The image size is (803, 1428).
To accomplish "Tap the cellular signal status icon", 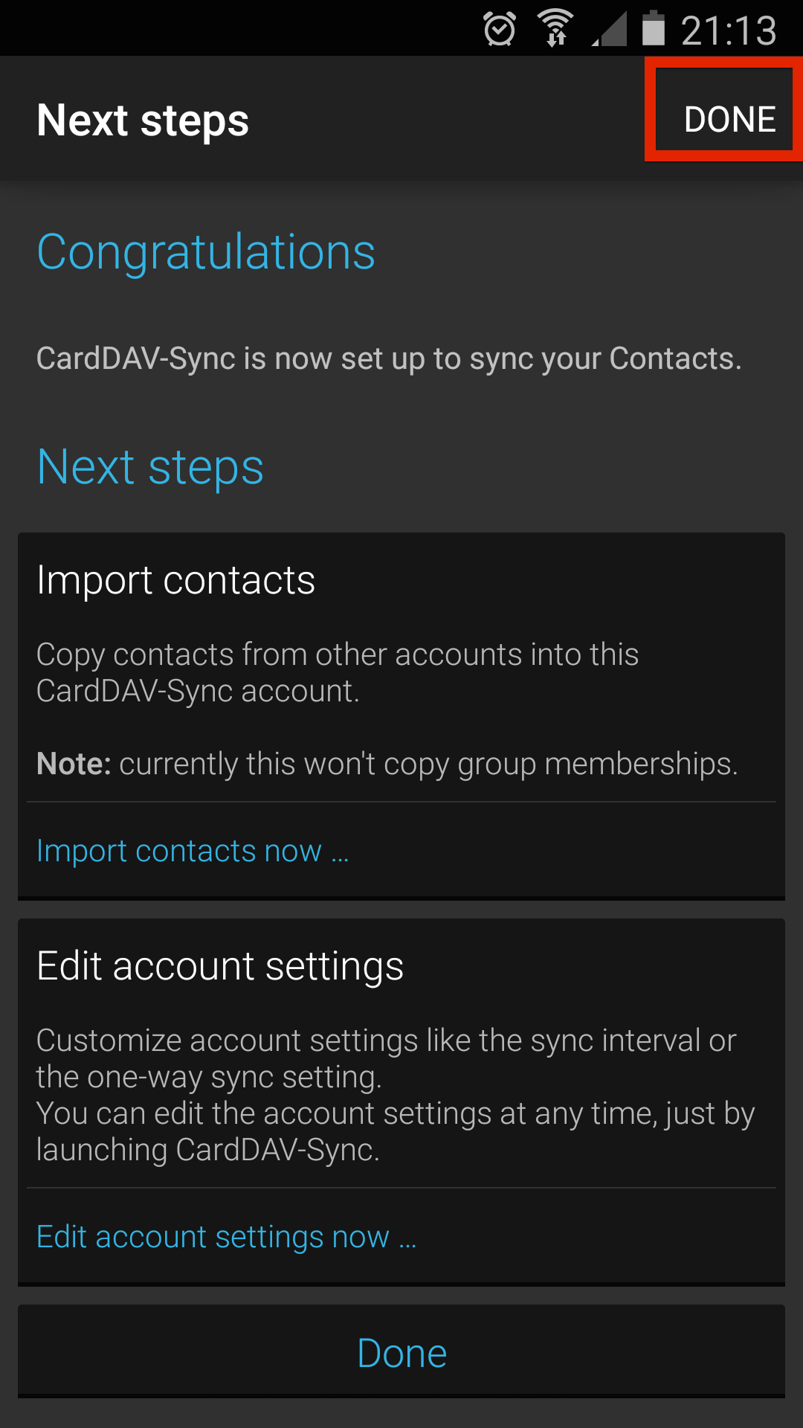I will click(x=610, y=29).
